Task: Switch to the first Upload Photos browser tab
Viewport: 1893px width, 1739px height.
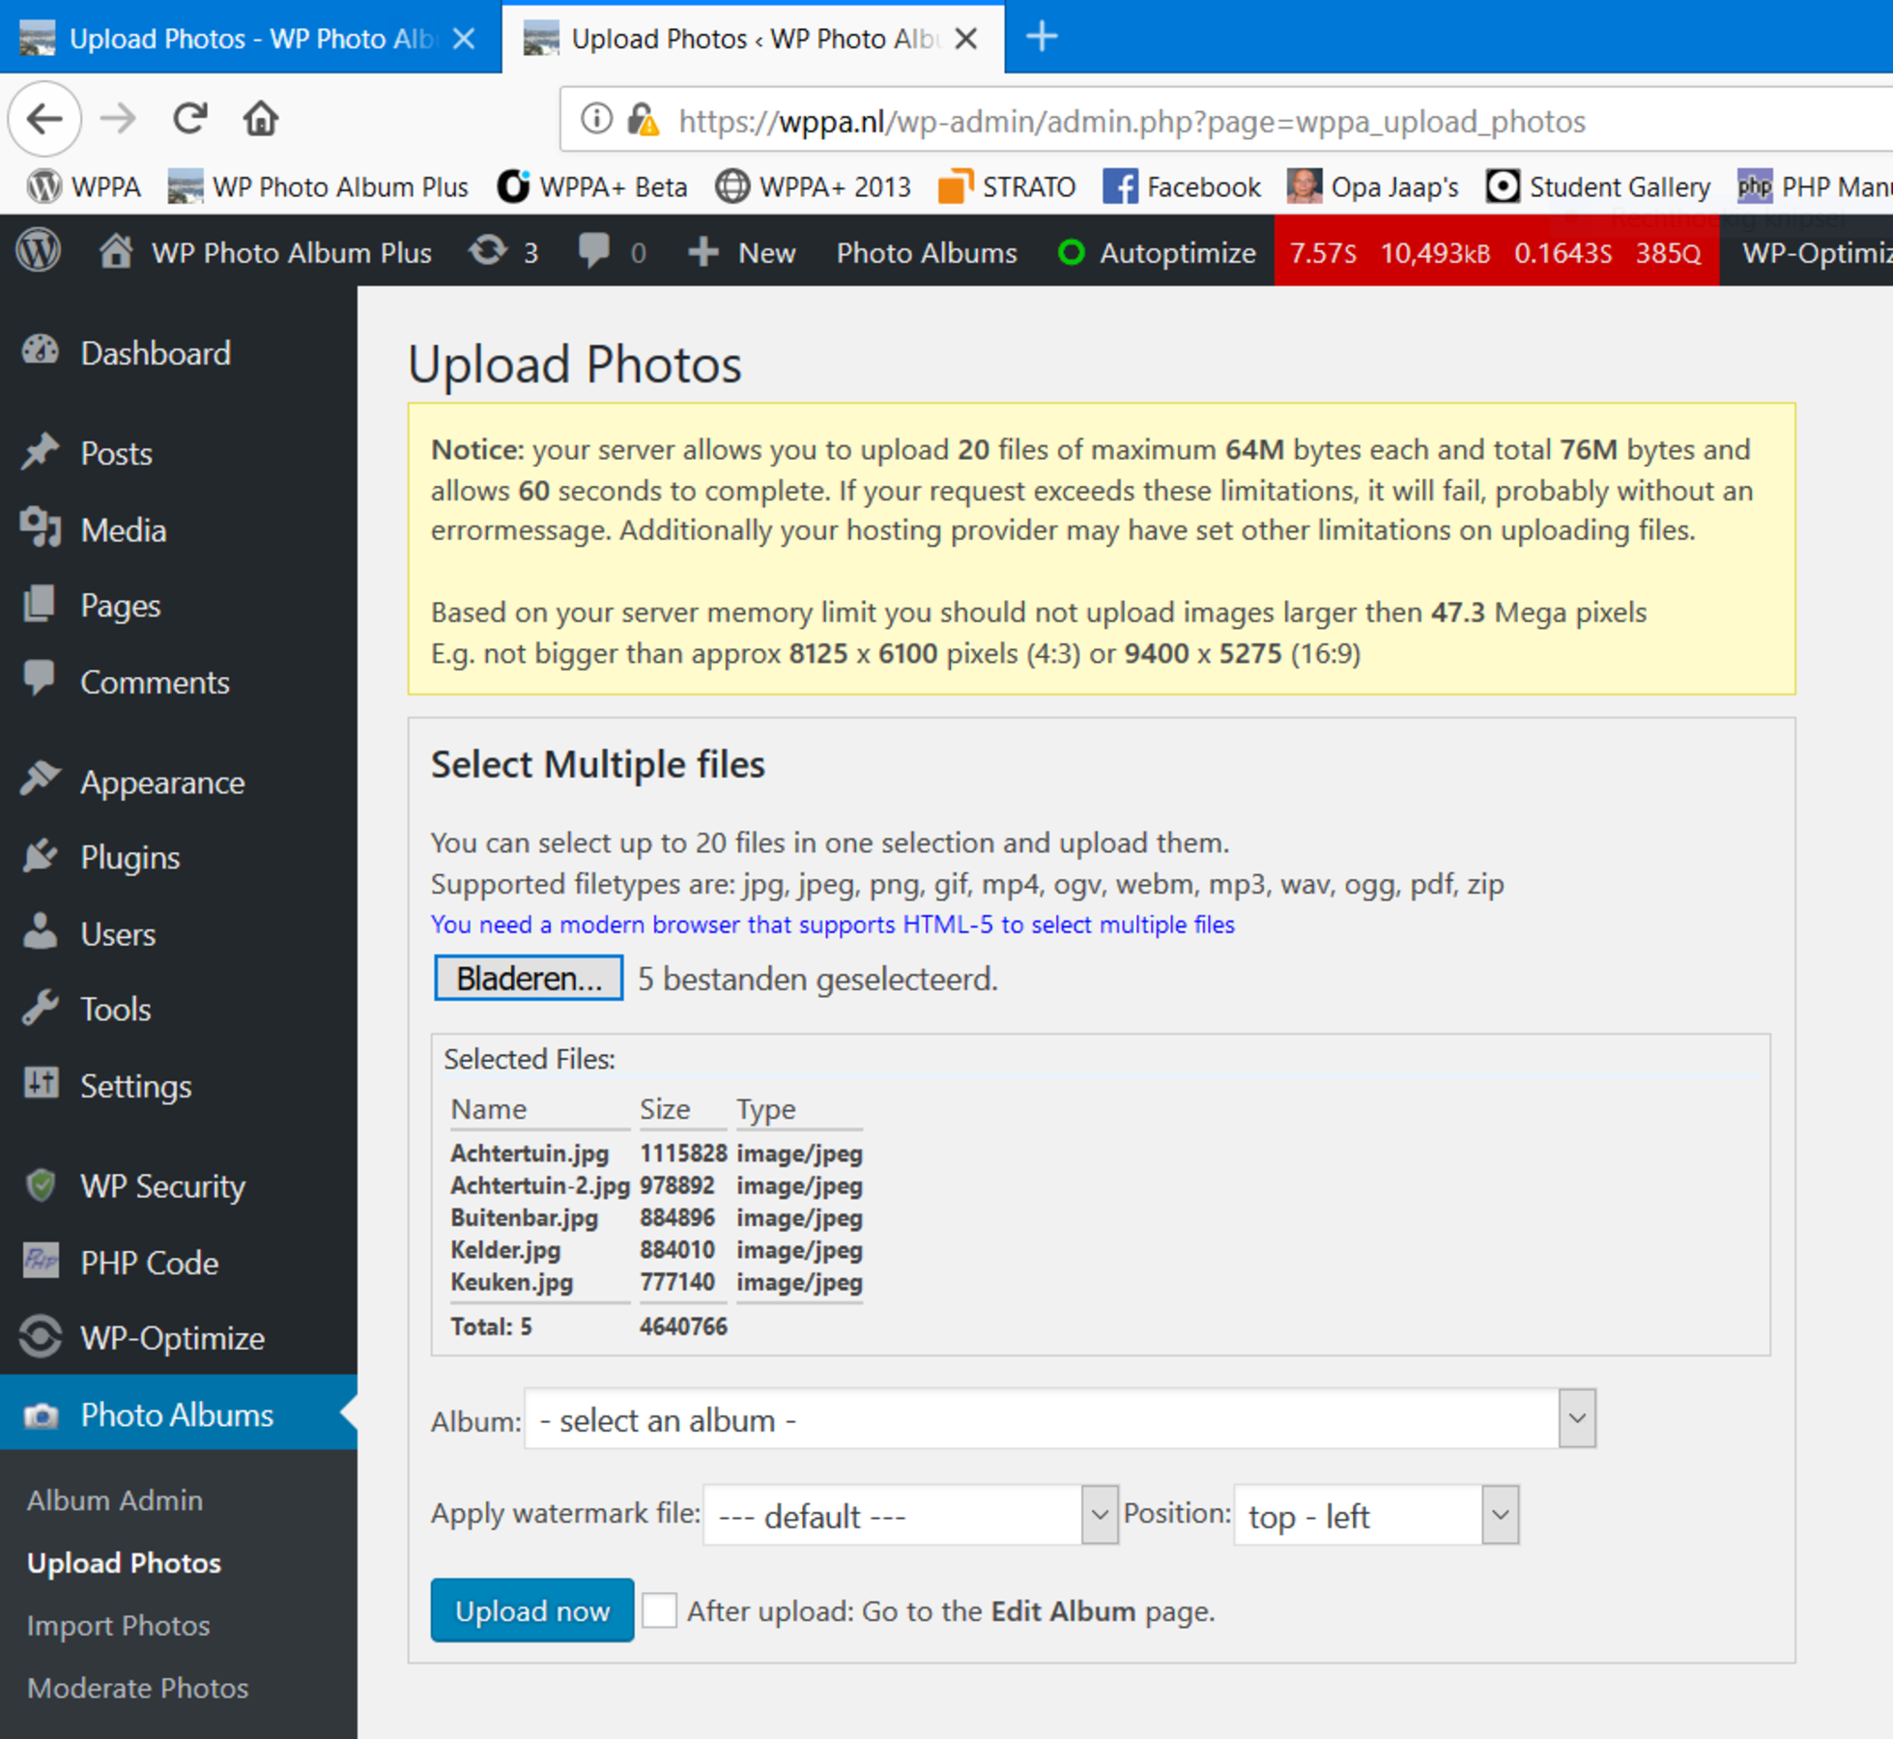Action: [251, 38]
